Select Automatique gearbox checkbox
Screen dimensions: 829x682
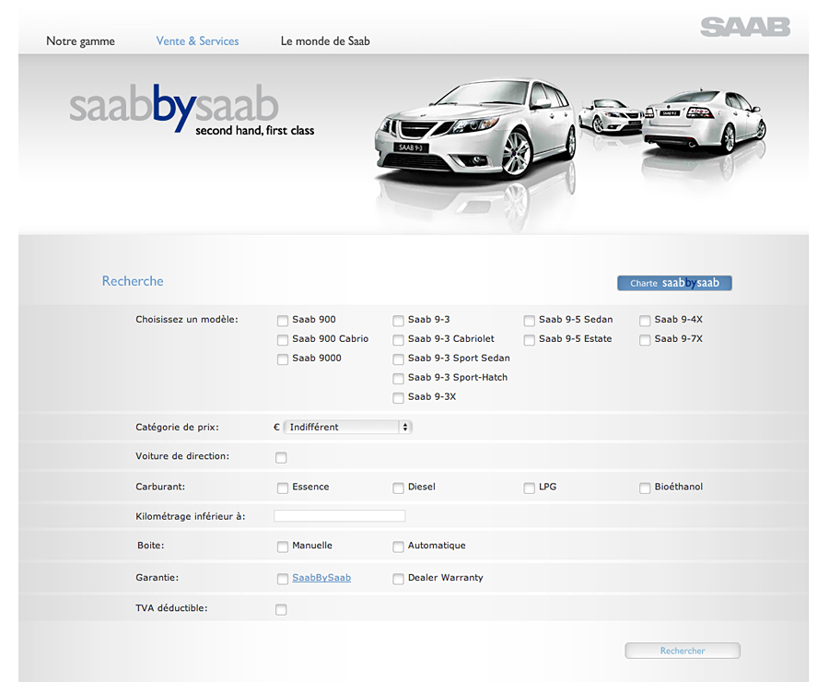[399, 547]
